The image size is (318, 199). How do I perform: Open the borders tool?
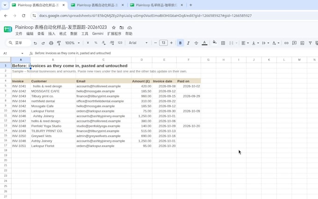point(223,43)
